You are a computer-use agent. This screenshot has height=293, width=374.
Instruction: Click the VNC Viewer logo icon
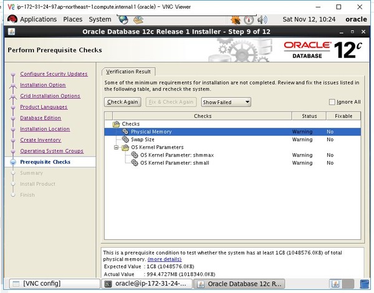coord(11,7)
